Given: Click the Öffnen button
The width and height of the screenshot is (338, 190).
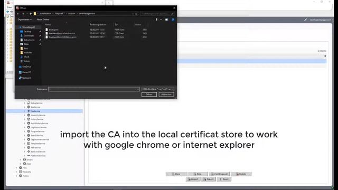Looking at the screenshot, I should click(x=149, y=94).
